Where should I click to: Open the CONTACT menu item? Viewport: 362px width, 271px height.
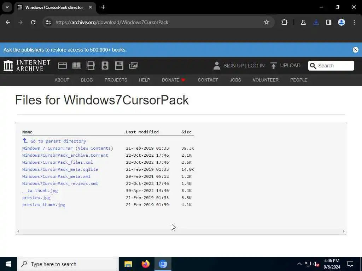point(208,80)
